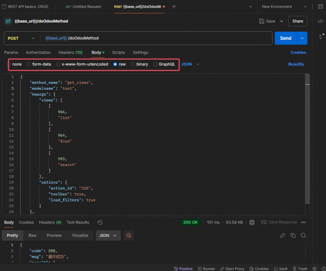The width and height of the screenshot is (326, 271).
Task: Click the Save floppy disk icon
Action: click(x=262, y=21)
